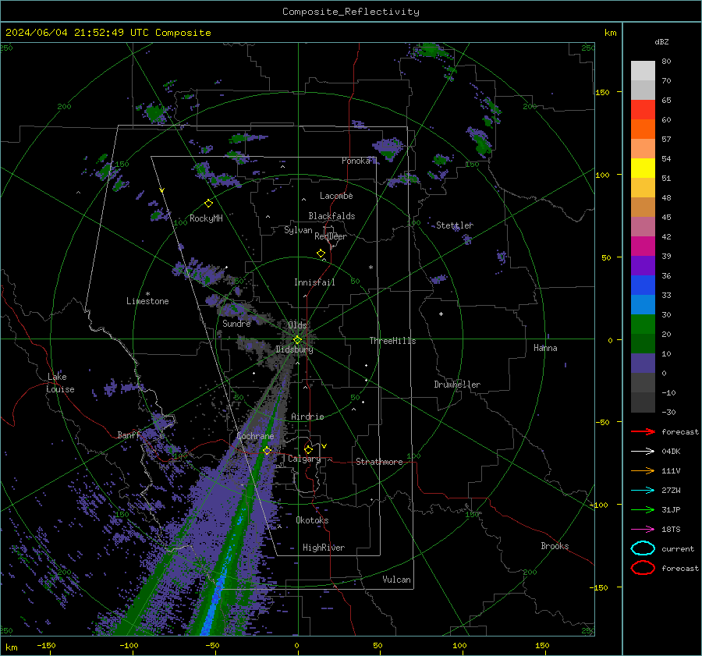The height and width of the screenshot is (656, 702).
Task: Select the 39 dBZ magenta color swatch
Action: click(643, 246)
